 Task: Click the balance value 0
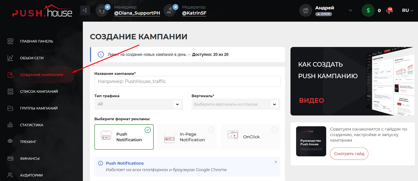tap(379, 11)
